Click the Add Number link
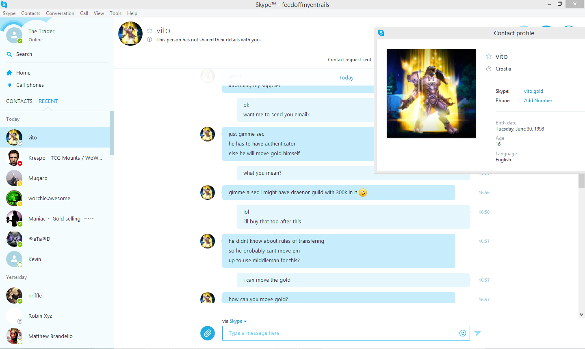Image resolution: width=585 pixels, height=349 pixels. (538, 101)
